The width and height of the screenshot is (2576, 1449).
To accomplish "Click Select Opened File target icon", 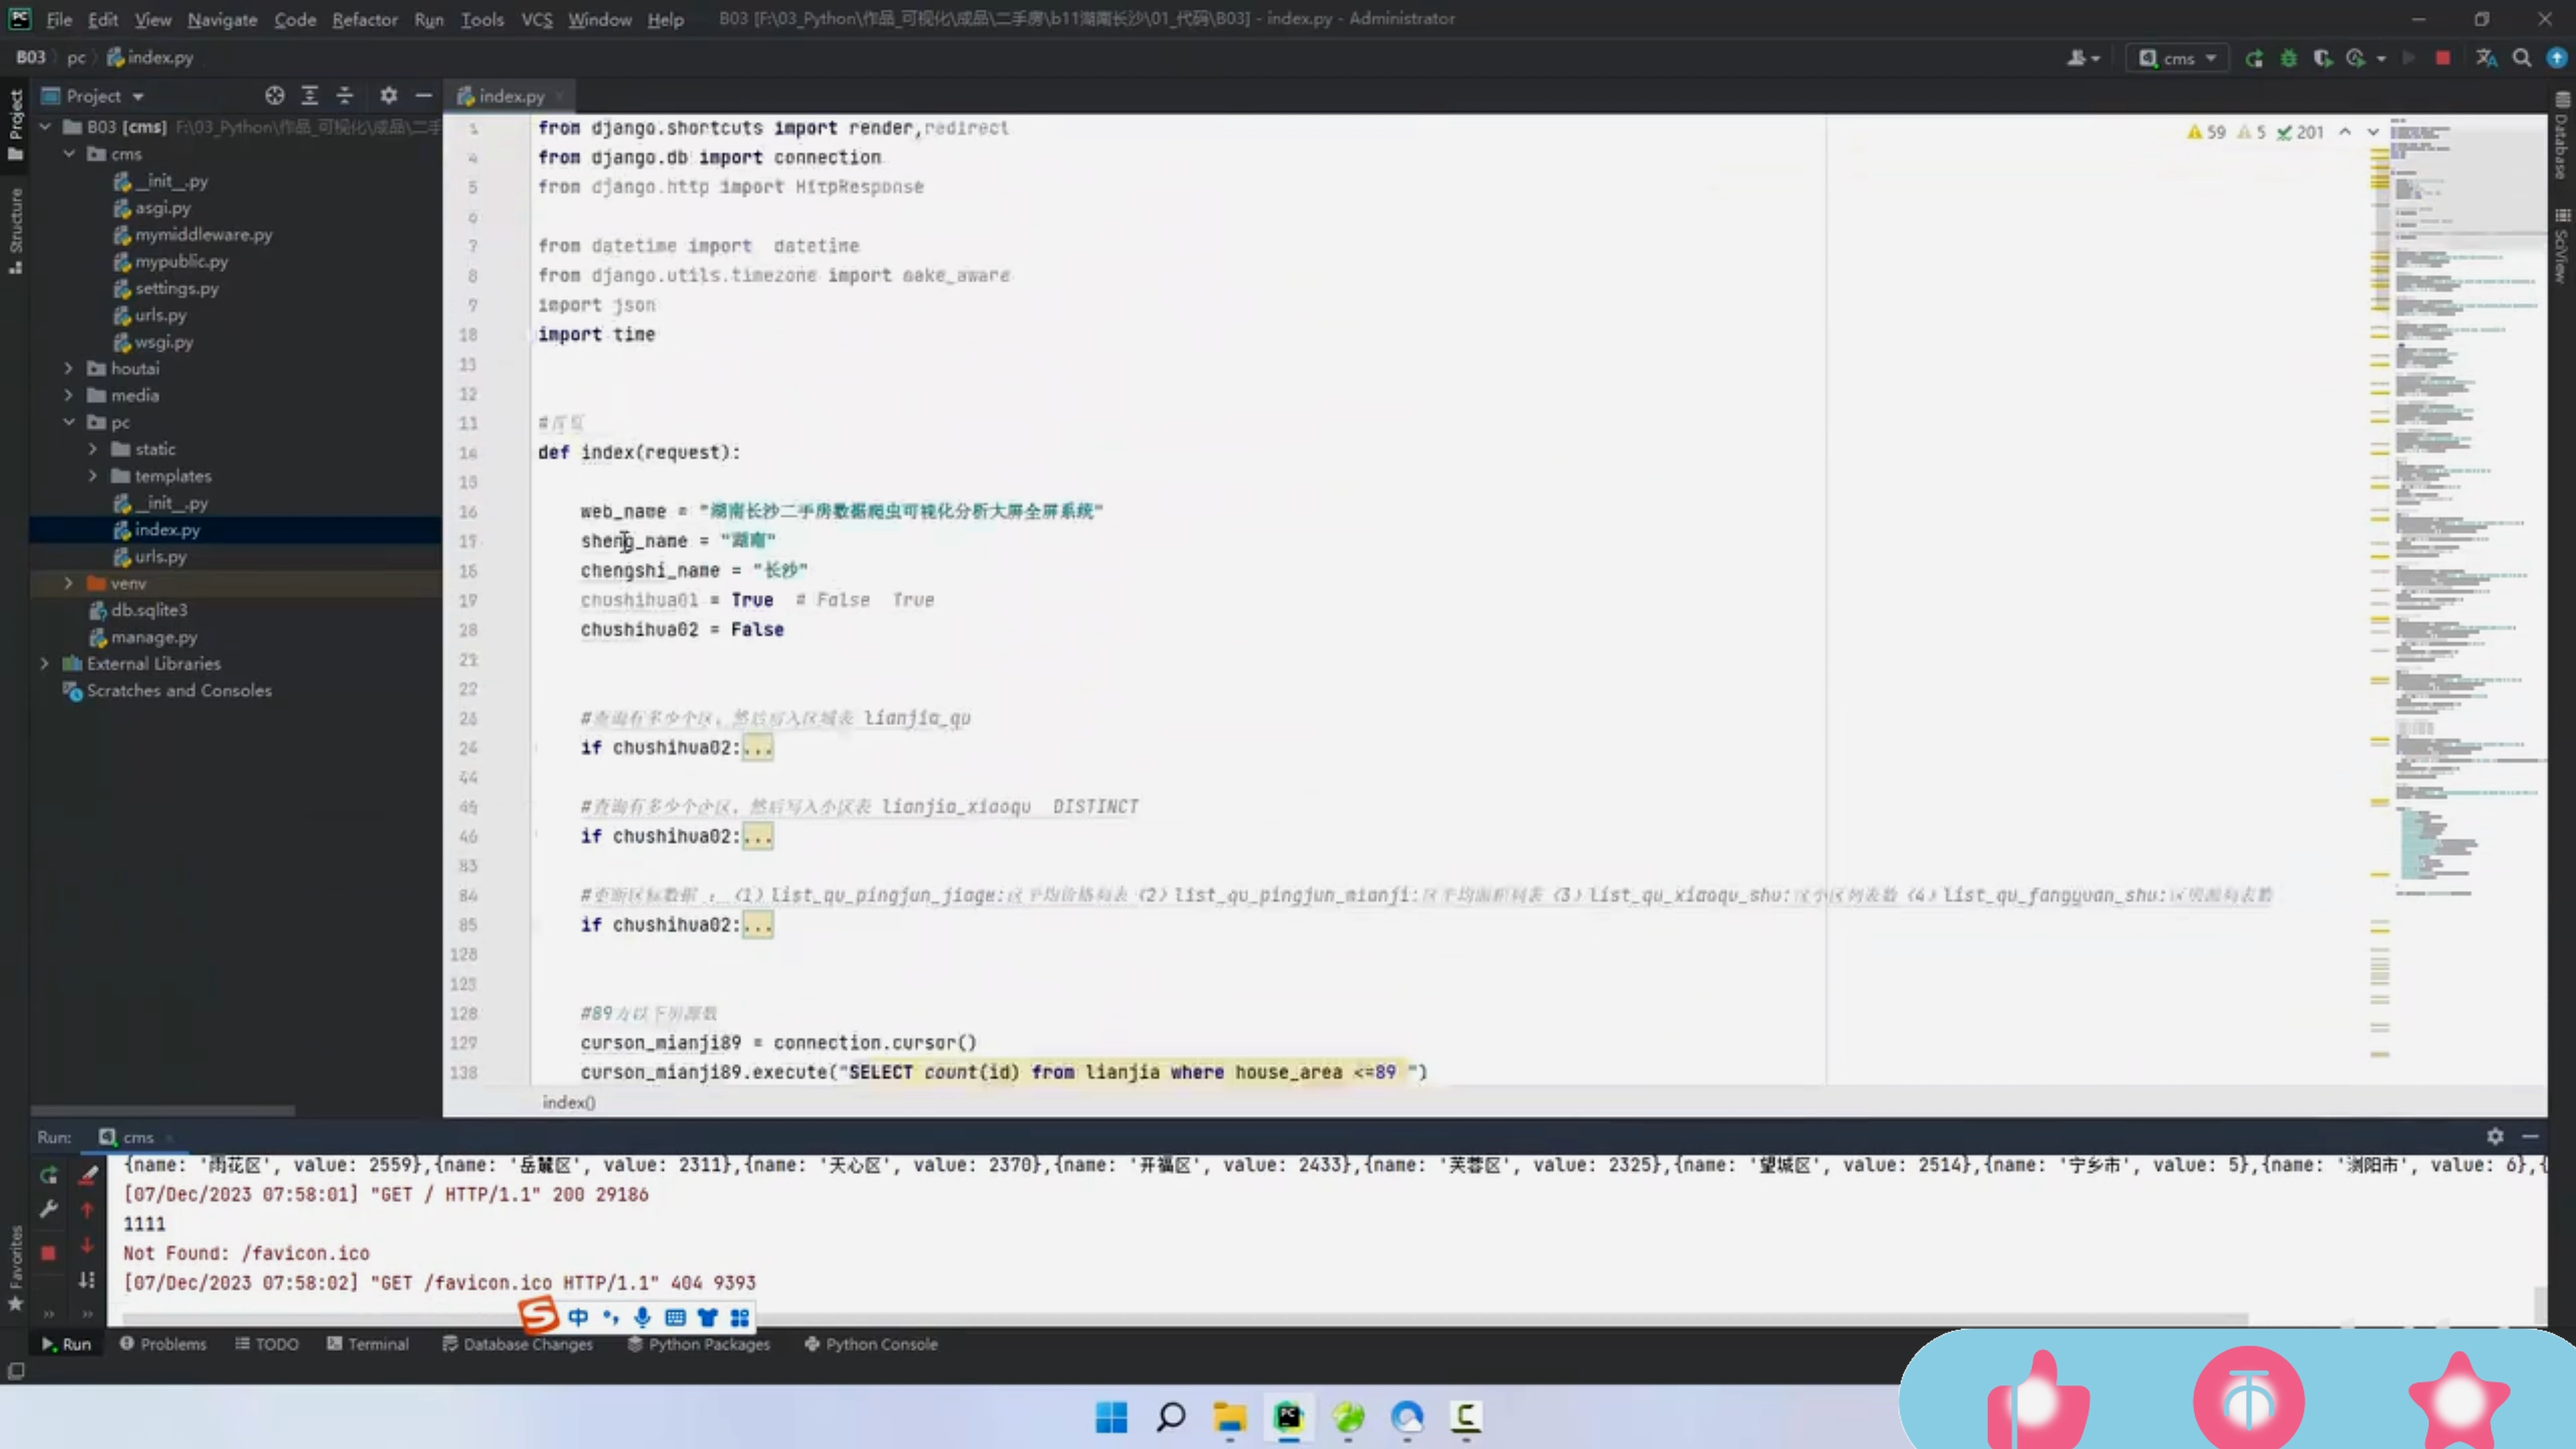I will click(x=275, y=96).
